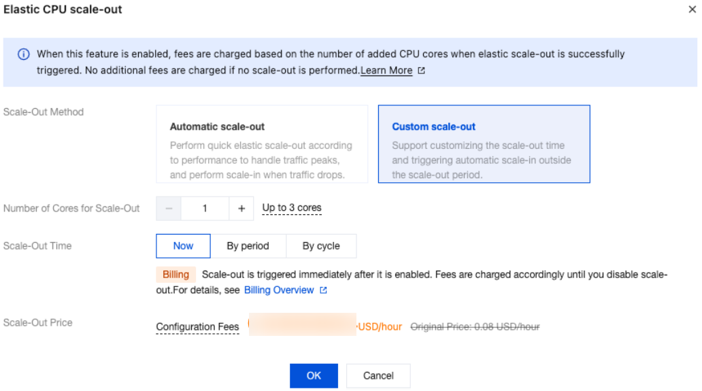The image size is (702, 391).
Task: Set Scale-Out Time to Now
Action: 183,246
